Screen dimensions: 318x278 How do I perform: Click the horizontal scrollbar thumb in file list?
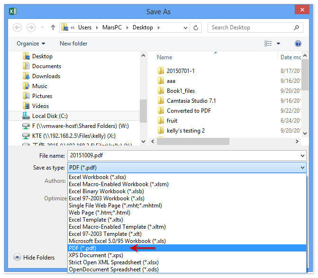[193, 142]
